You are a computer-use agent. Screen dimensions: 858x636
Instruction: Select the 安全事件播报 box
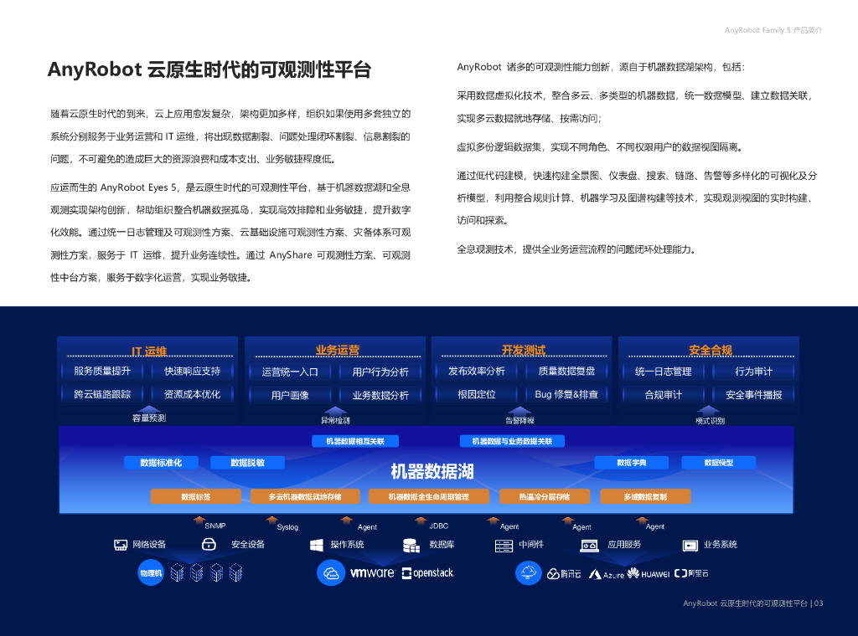[x=753, y=394]
